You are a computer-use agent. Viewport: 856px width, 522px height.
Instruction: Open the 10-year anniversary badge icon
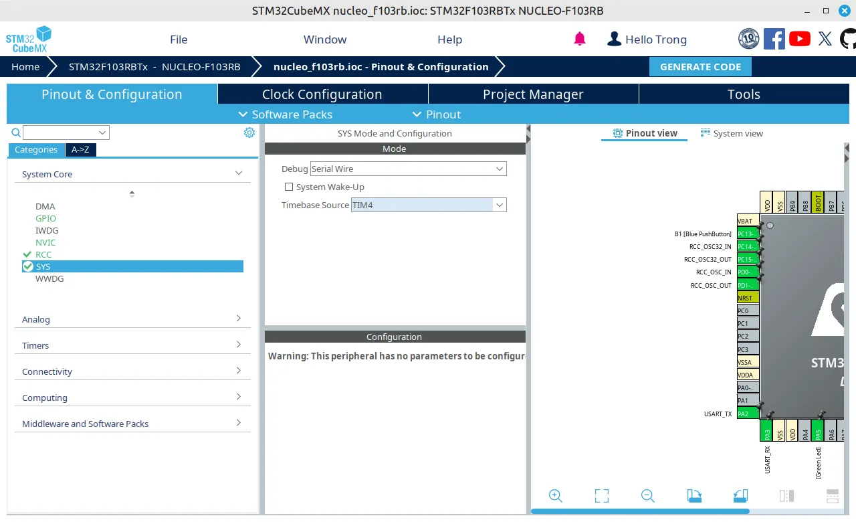click(x=748, y=39)
